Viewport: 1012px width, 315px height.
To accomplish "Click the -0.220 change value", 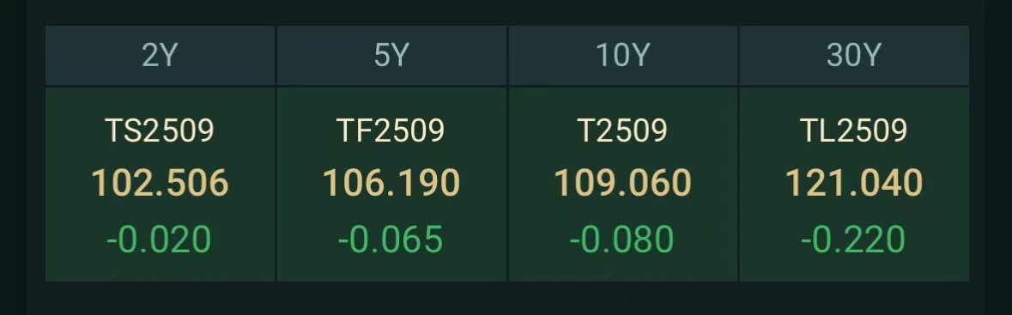I will click(x=852, y=239).
